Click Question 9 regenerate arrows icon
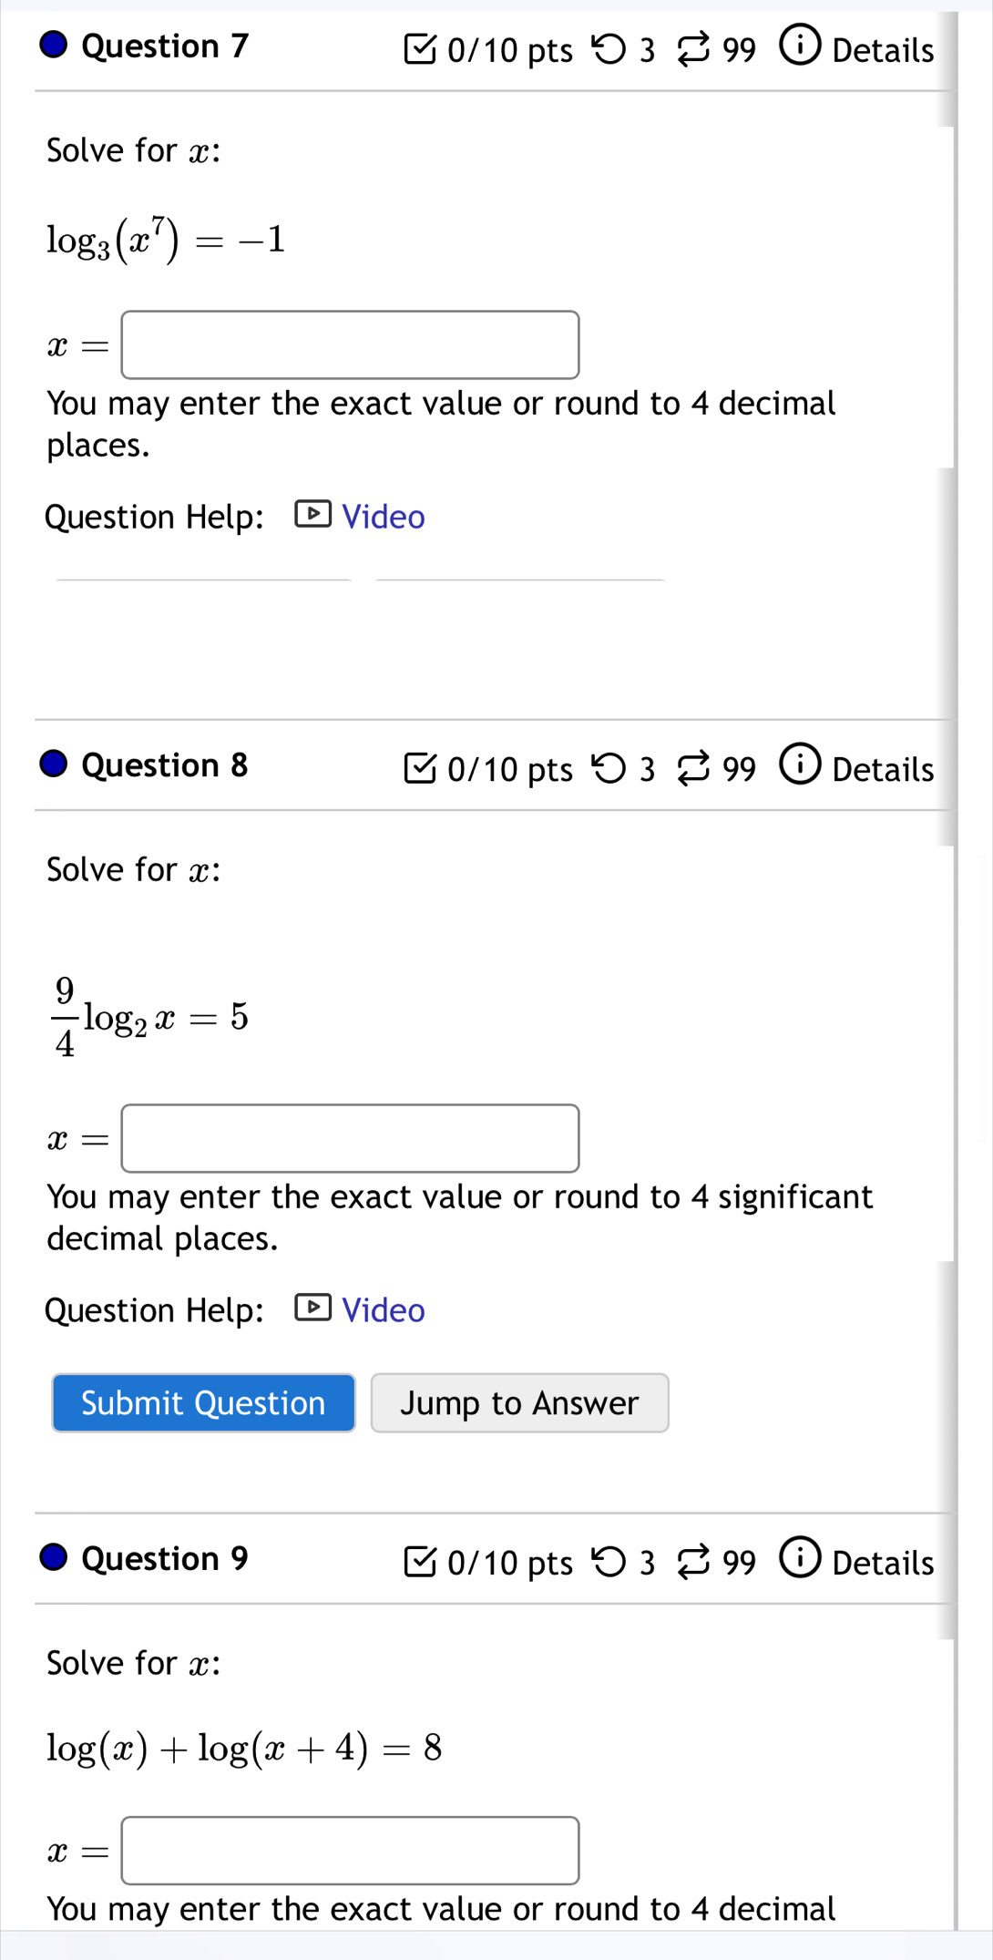Image resolution: width=993 pixels, height=1960 pixels. (692, 1563)
